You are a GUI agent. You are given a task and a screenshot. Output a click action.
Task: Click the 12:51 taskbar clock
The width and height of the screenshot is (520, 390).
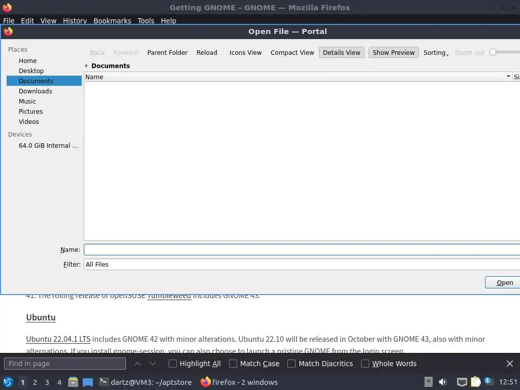[x=508, y=382]
